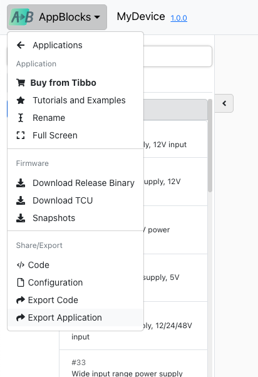The image size is (258, 377).
Task: Click the shopping cart icon
Action: coord(21,83)
